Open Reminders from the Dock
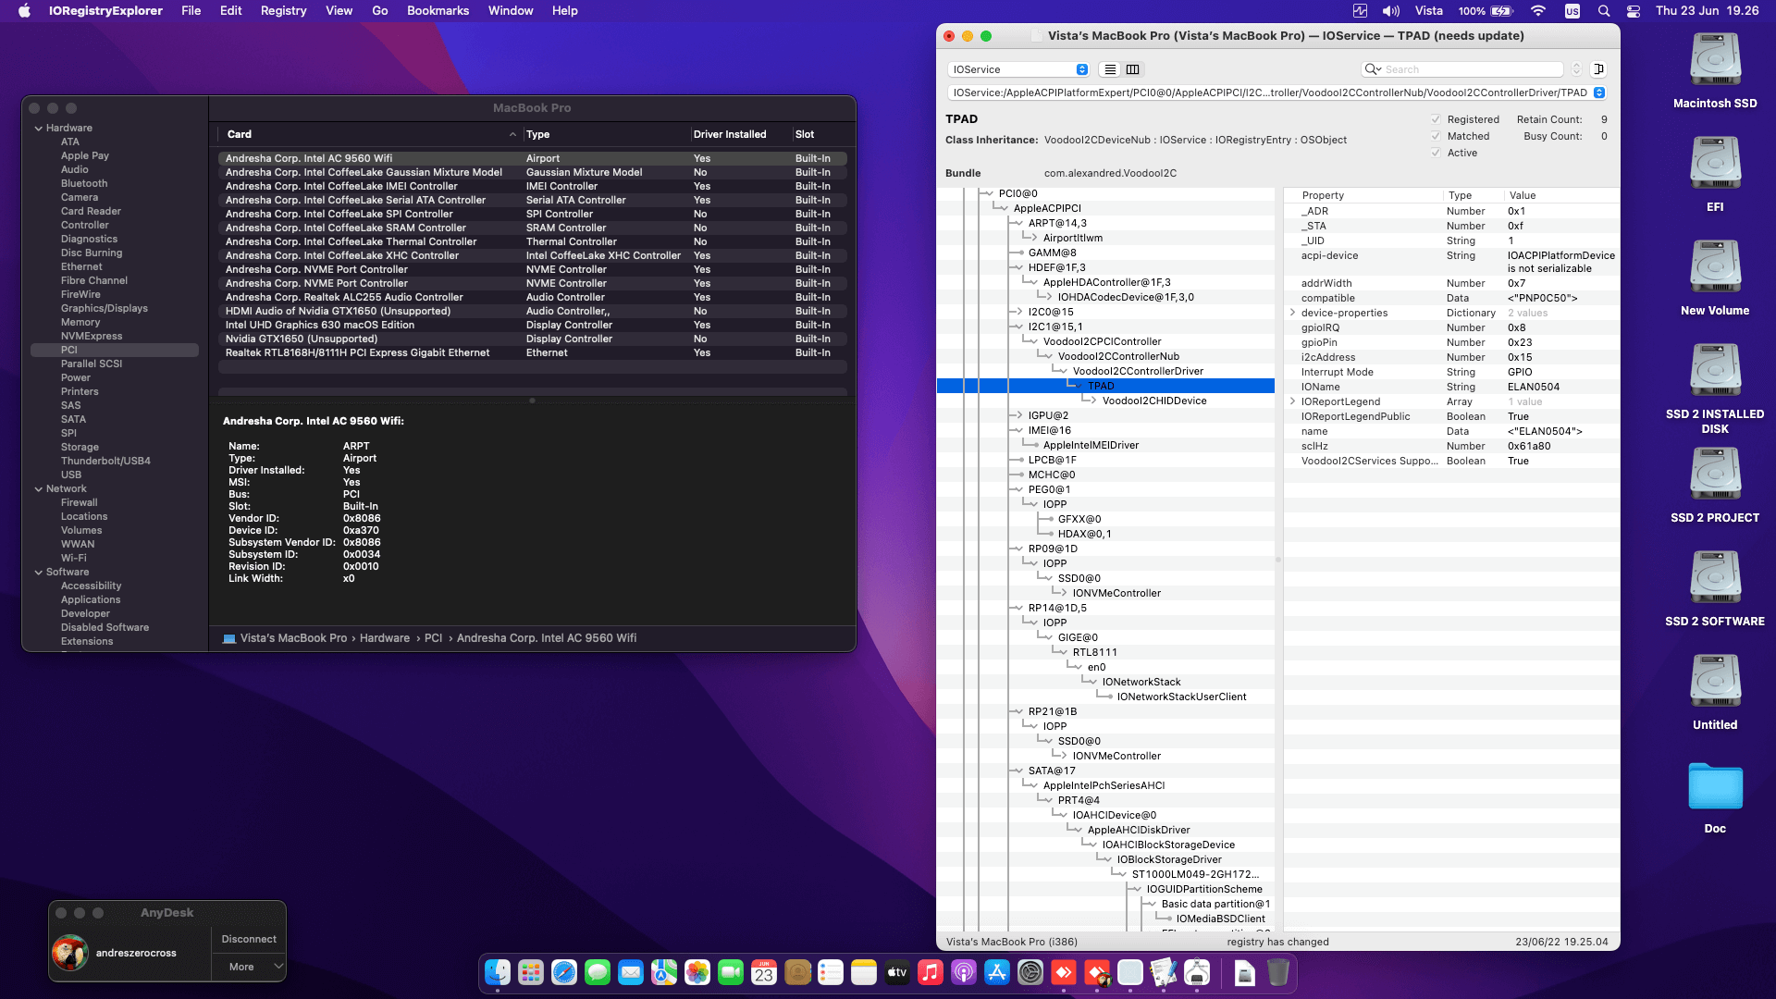 (831, 972)
